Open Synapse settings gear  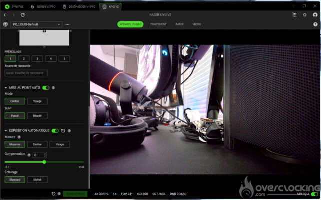[x=305, y=15]
